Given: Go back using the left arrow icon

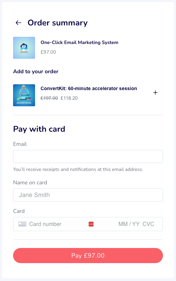Looking at the screenshot, I should click(x=19, y=23).
